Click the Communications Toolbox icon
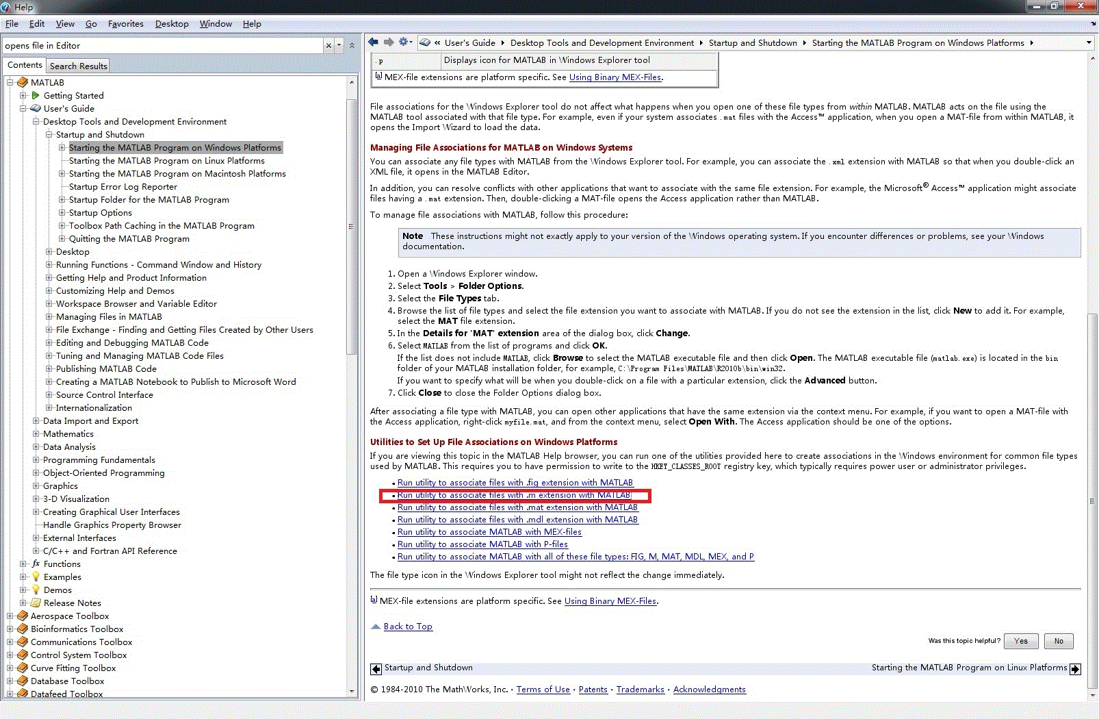This screenshot has height=719, width=1099. coord(23,642)
